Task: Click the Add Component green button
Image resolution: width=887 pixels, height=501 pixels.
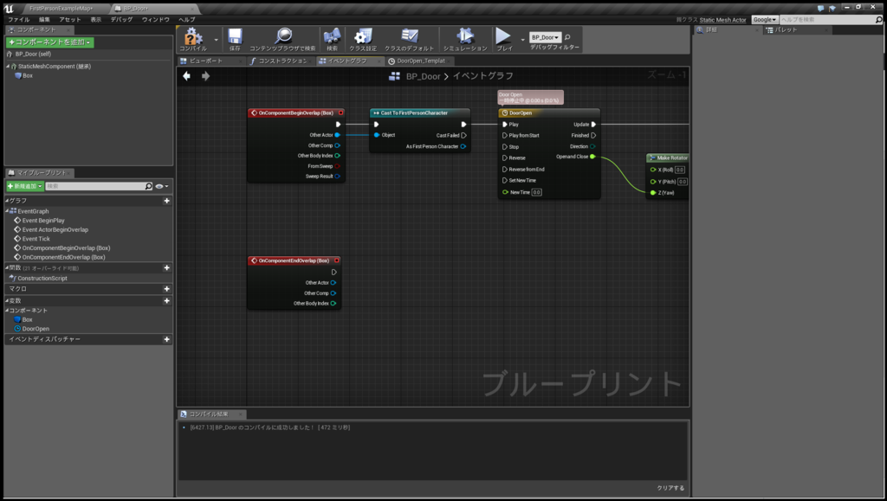Action: click(49, 42)
